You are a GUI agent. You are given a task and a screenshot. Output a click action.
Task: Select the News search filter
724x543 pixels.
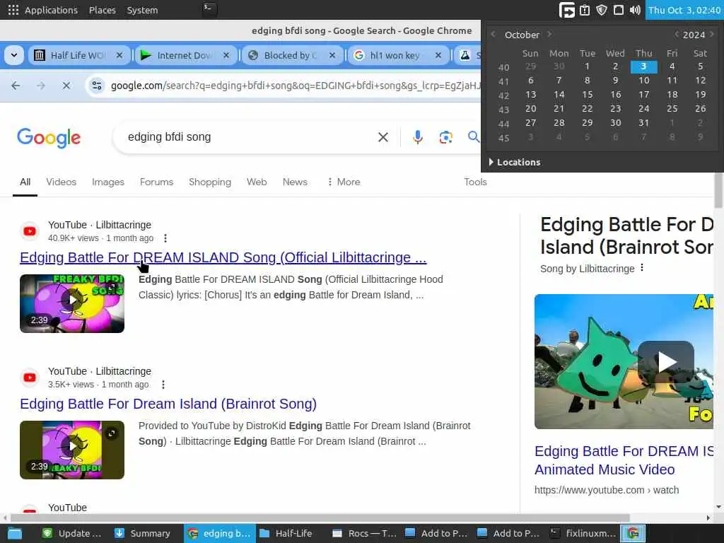(x=295, y=182)
